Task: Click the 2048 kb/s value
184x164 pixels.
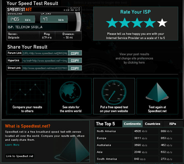Action: click(x=141, y=152)
